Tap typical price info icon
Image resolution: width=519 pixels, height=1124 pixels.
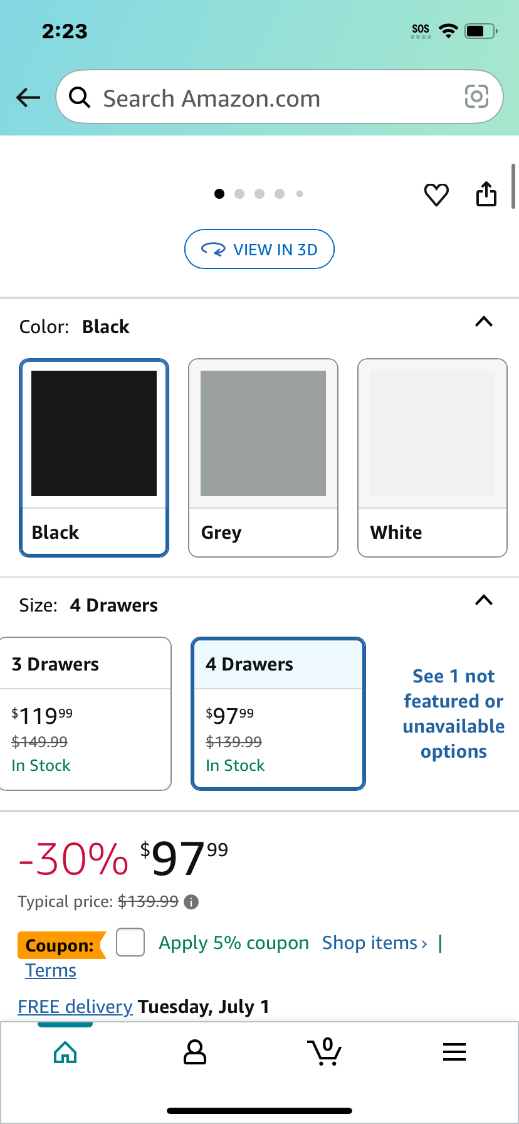coord(192,902)
